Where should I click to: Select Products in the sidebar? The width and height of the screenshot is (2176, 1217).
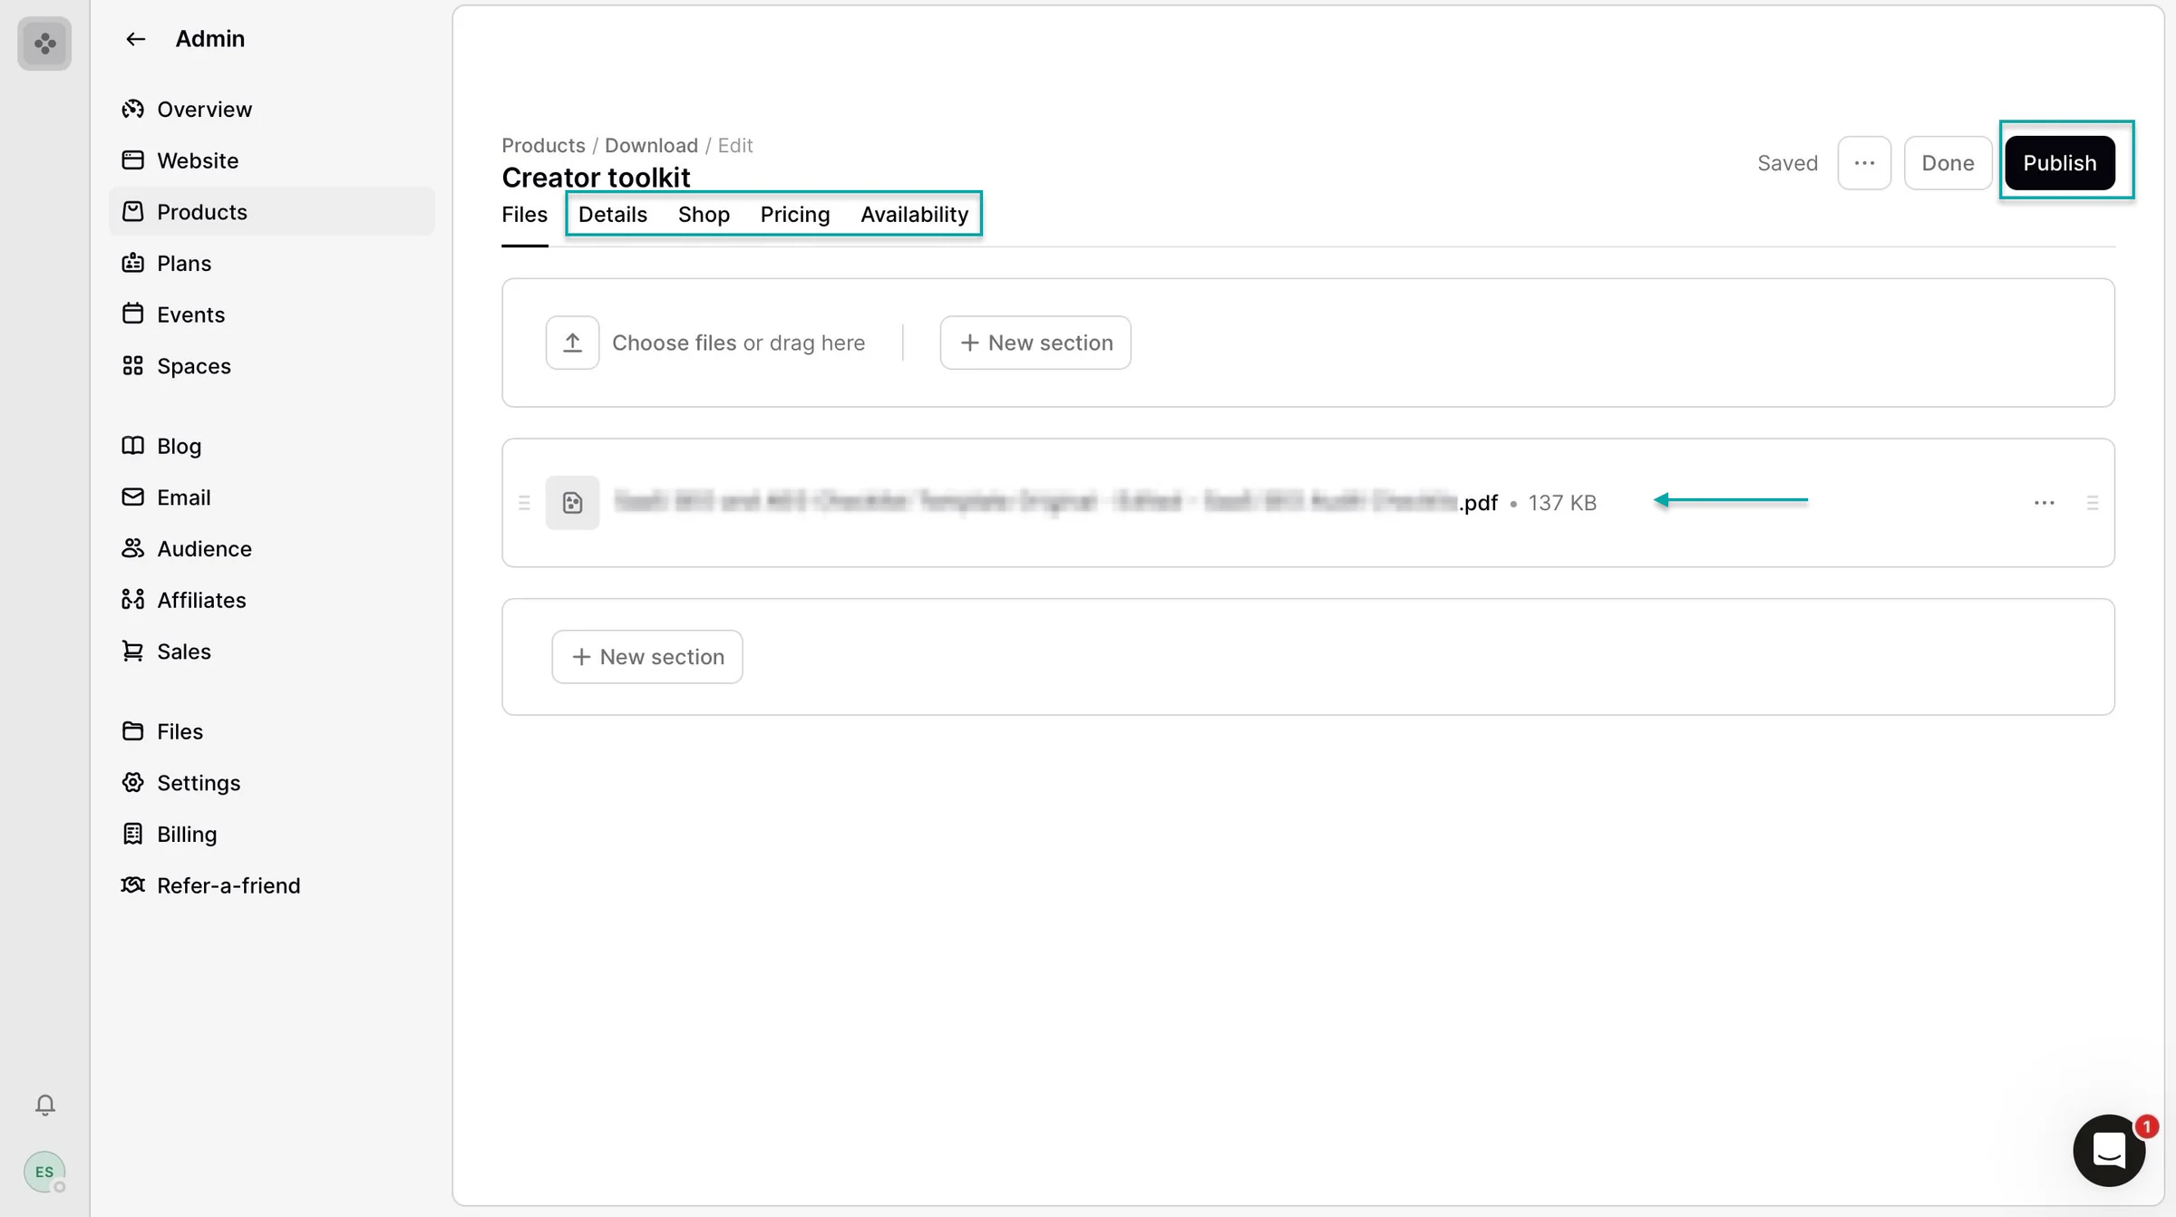pyautogui.click(x=272, y=211)
